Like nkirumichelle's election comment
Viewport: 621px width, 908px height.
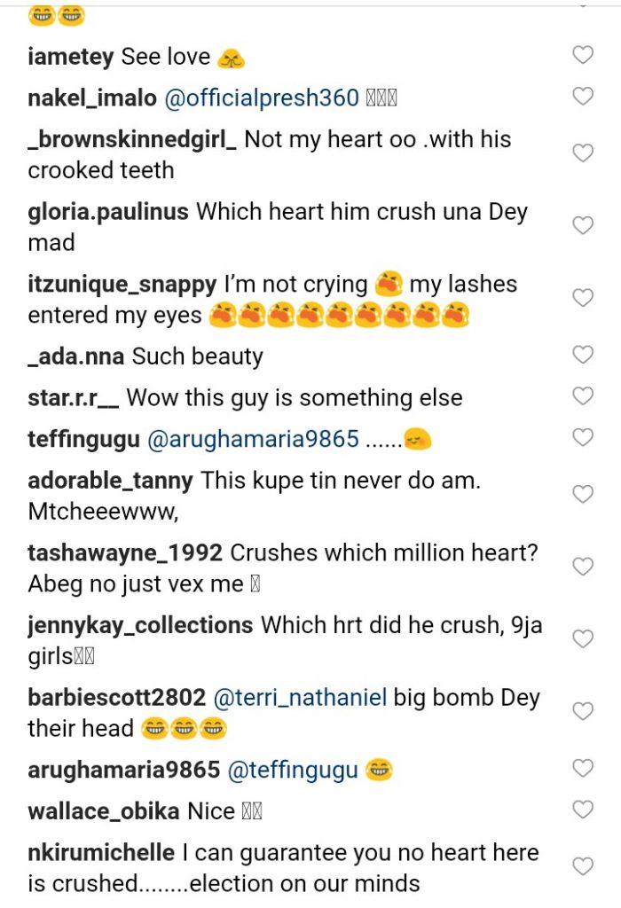coord(582,866)
